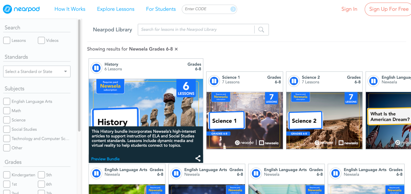Click the 7 Lessons badge on Science 2
Screen dimensions: 411x194
pos(351,98)
